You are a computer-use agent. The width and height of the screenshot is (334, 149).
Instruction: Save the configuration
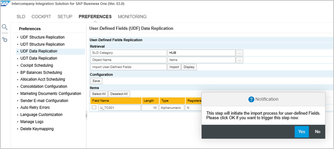click(x=96, y=81)
